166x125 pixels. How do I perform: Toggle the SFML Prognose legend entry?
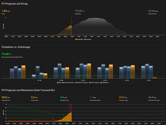94,83
